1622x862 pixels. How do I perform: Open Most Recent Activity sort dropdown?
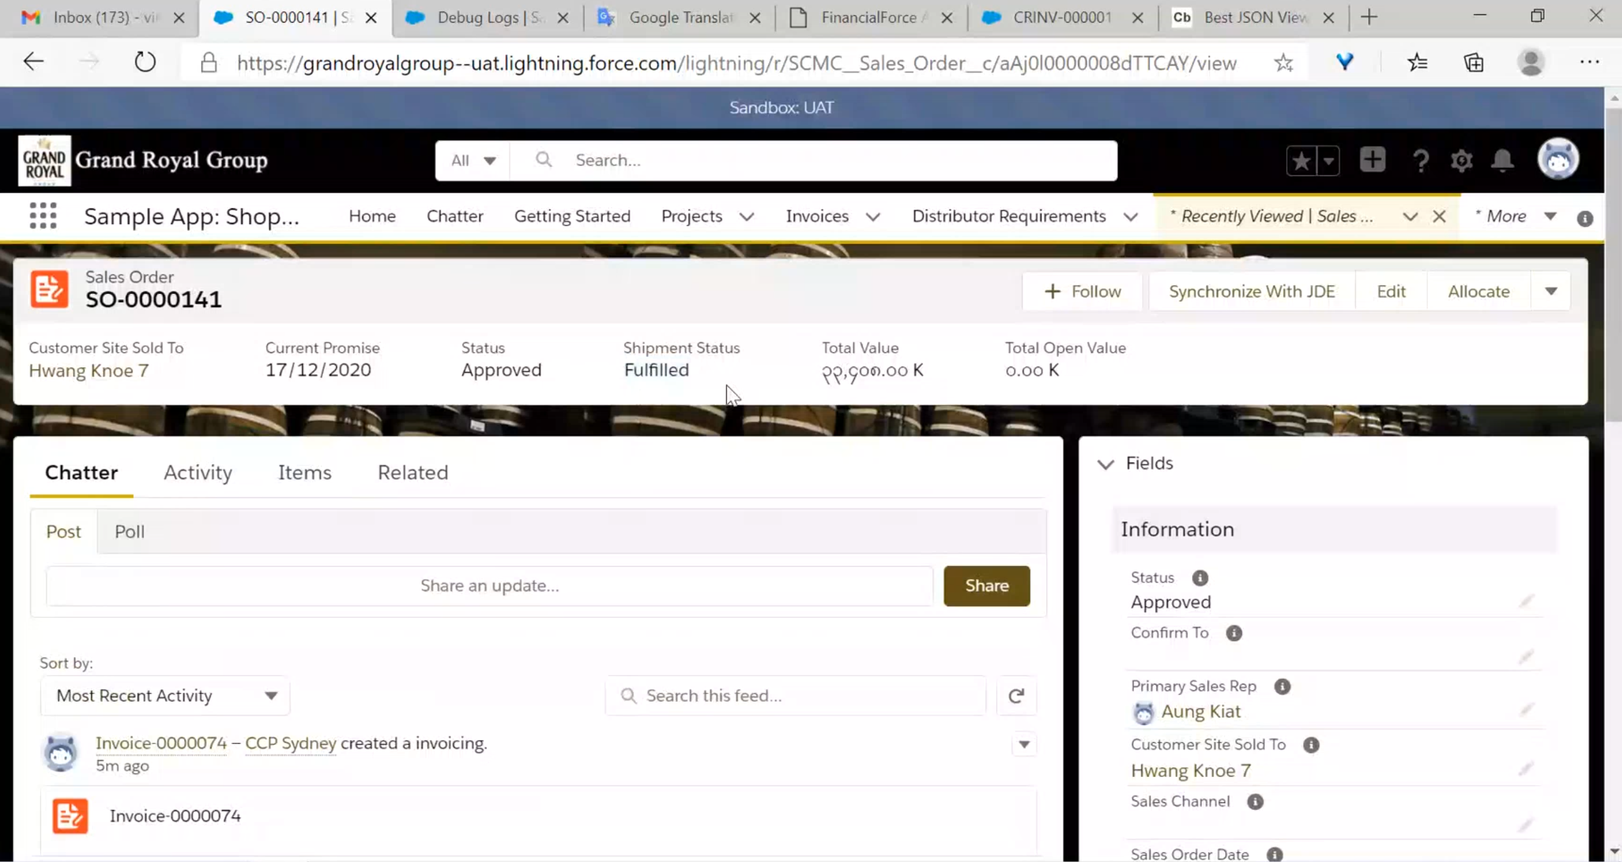click(165, 695)
